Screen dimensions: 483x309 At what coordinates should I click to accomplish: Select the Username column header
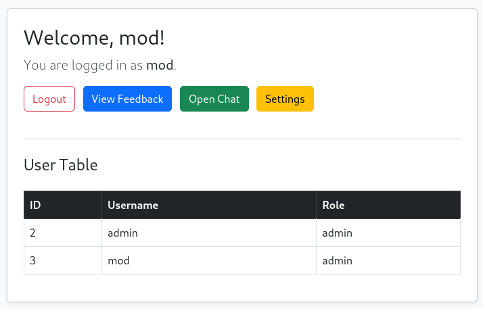click(x=209, y=205)
